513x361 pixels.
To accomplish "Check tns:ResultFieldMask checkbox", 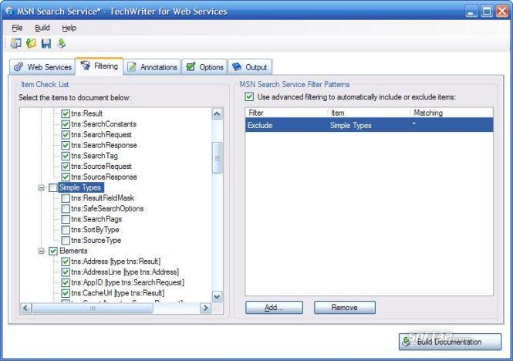I will tap(66, 198).
